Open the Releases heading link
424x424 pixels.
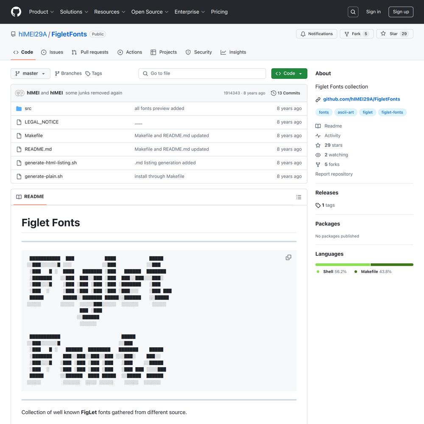pos(326,193)
